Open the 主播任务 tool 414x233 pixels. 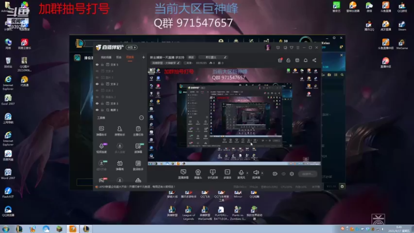tap(138, 131)
